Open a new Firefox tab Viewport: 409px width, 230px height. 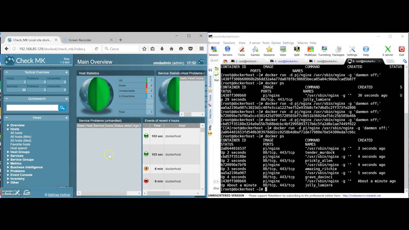[120, 40]
